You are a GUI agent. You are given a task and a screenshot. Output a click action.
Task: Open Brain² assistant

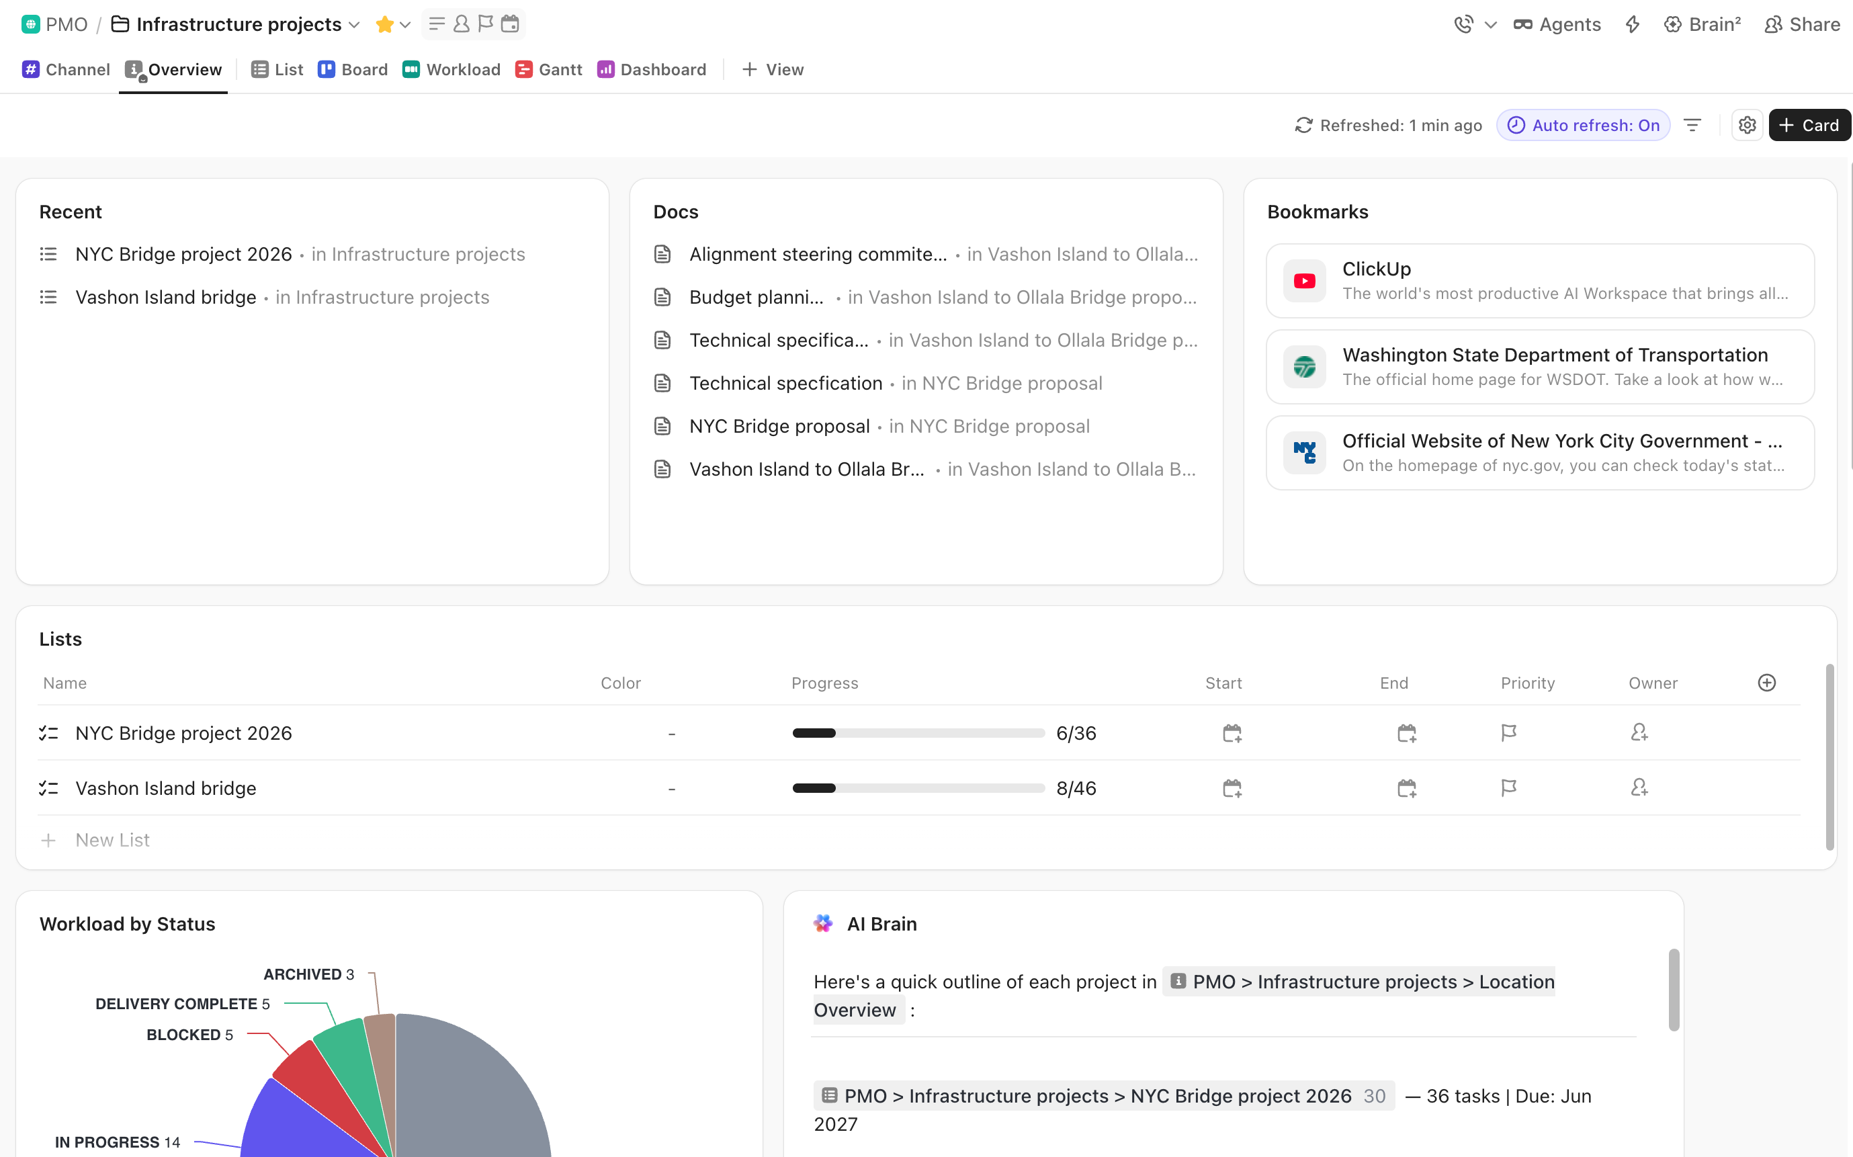[1703, 24]
